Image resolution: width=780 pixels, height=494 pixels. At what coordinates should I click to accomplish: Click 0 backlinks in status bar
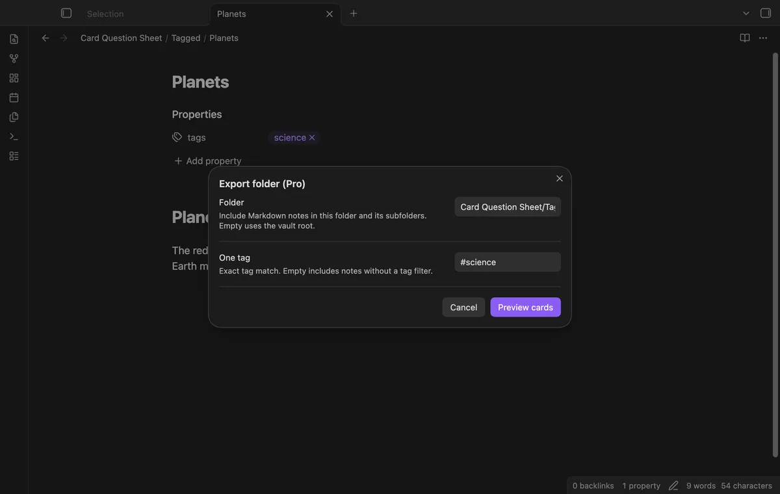click(x=593, y=486)
